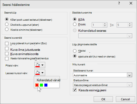Open the Pliiatsi värv color picker
The height and width of the screenshot is (104, 137).
pos(40,65)
